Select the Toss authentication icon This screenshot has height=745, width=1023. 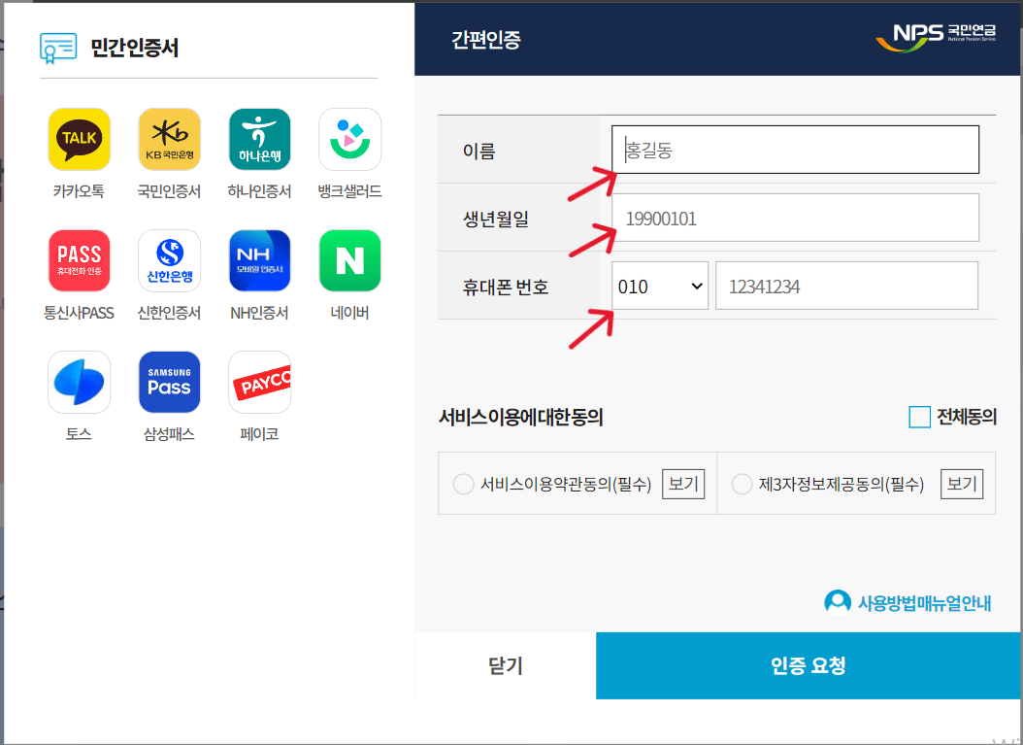tap(79, 382)
